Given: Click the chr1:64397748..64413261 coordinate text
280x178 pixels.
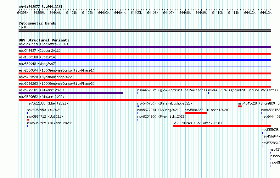Looking at the screenshot, I should point(41,7).
